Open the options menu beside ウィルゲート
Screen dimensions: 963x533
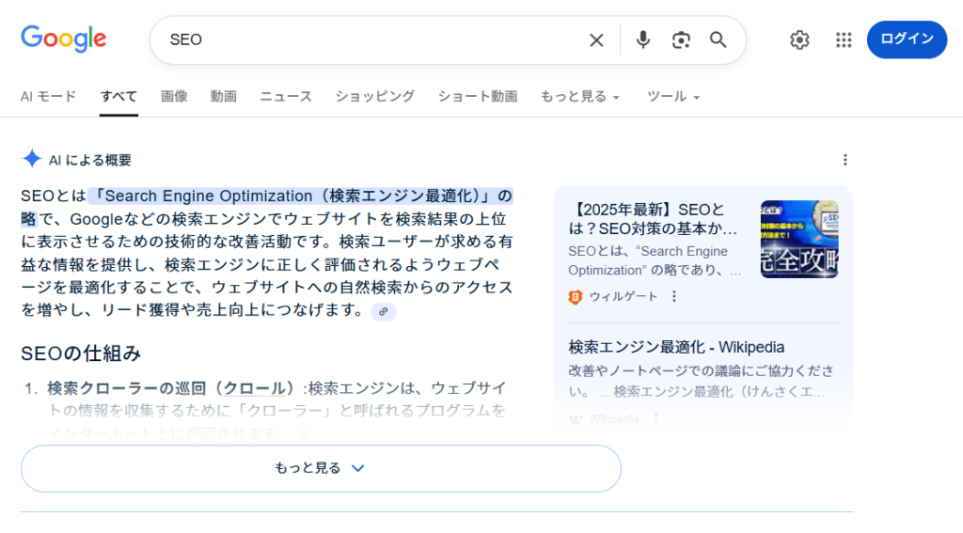673,296
